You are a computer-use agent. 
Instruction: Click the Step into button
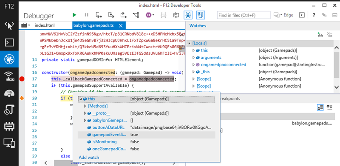[x=99, y=15]
